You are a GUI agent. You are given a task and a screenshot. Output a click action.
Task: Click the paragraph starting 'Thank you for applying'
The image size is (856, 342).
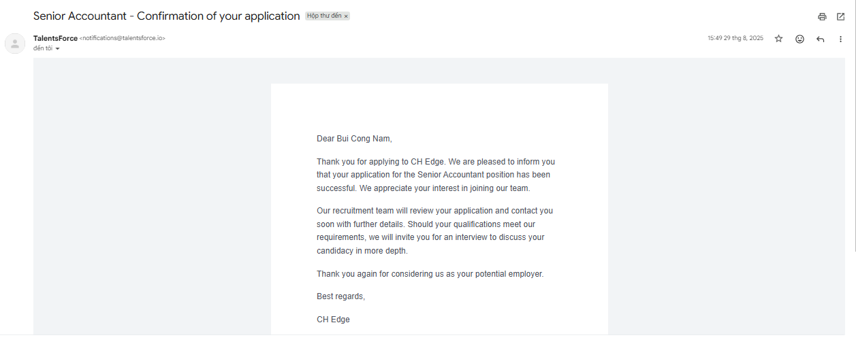click(436, 175)
